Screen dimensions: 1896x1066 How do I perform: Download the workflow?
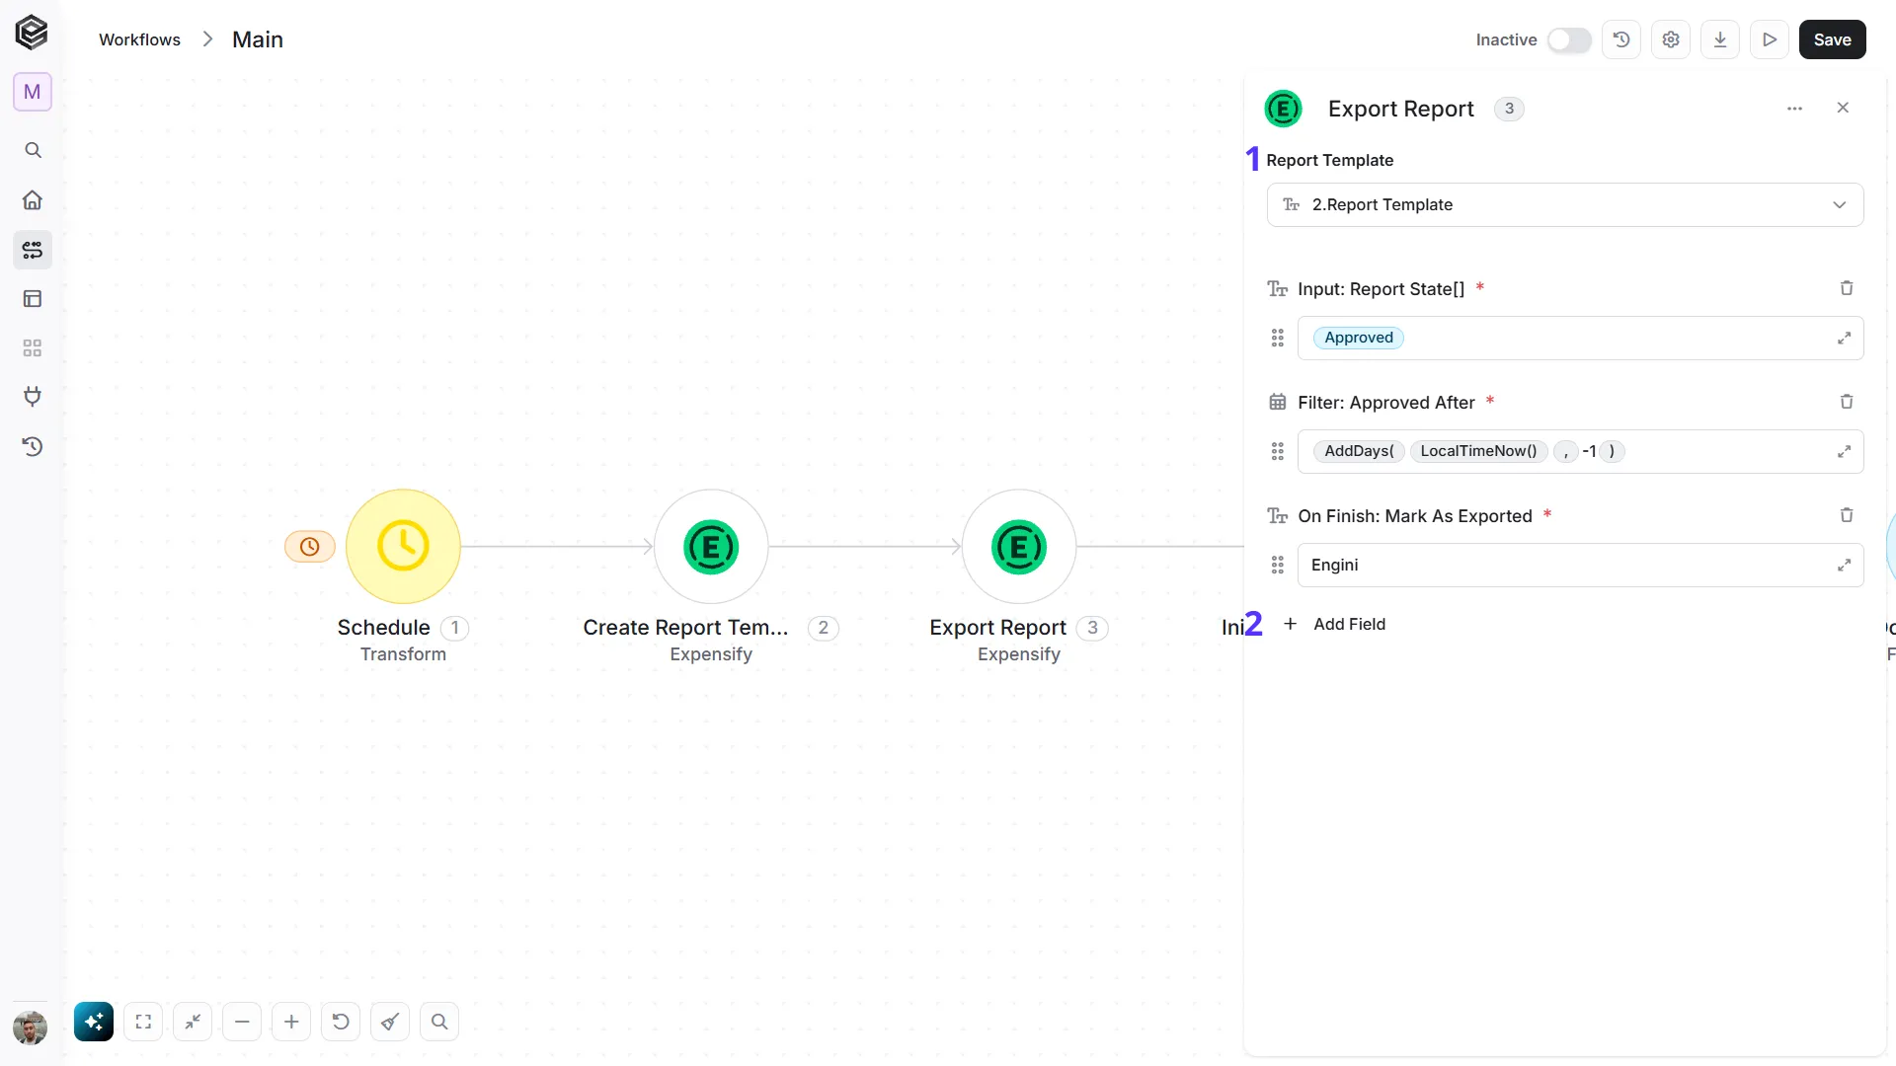tap(1720, 39)
